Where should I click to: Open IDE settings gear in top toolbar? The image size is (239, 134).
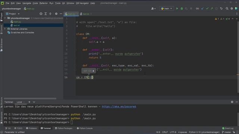point(232,9)
